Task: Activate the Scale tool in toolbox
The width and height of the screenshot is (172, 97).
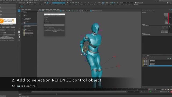Action: (19, 24)
